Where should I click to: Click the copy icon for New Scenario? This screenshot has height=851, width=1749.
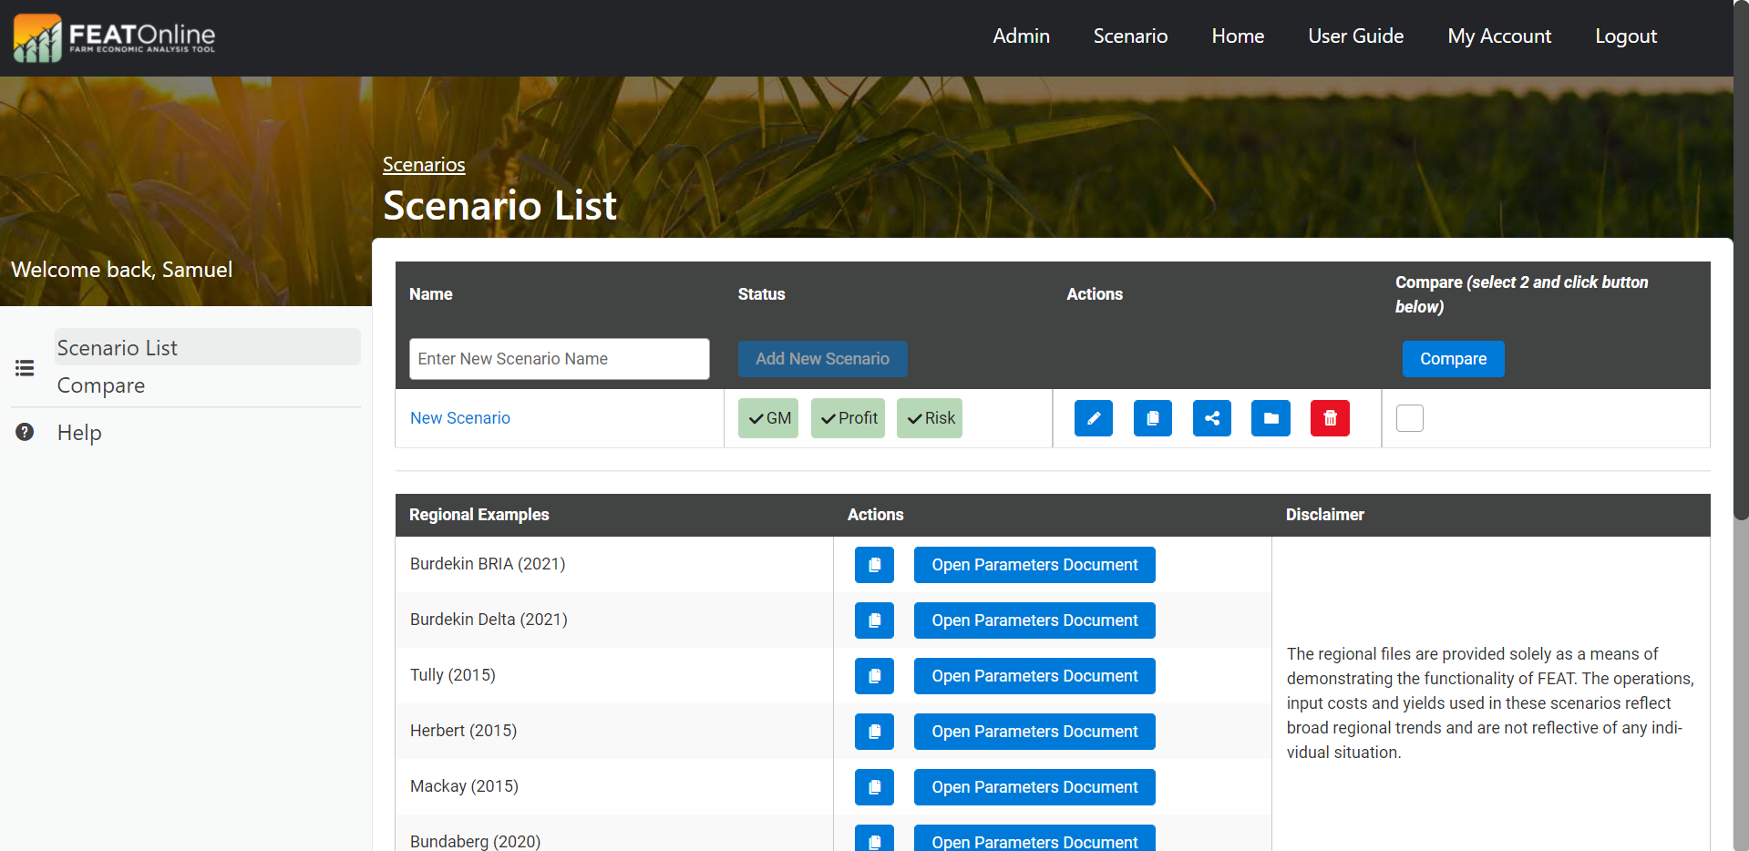(1152, 418)
